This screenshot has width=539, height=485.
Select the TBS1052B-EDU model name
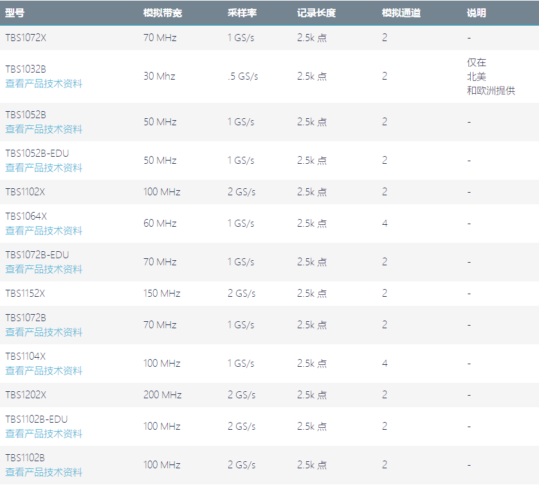click(x=37, y=153)
